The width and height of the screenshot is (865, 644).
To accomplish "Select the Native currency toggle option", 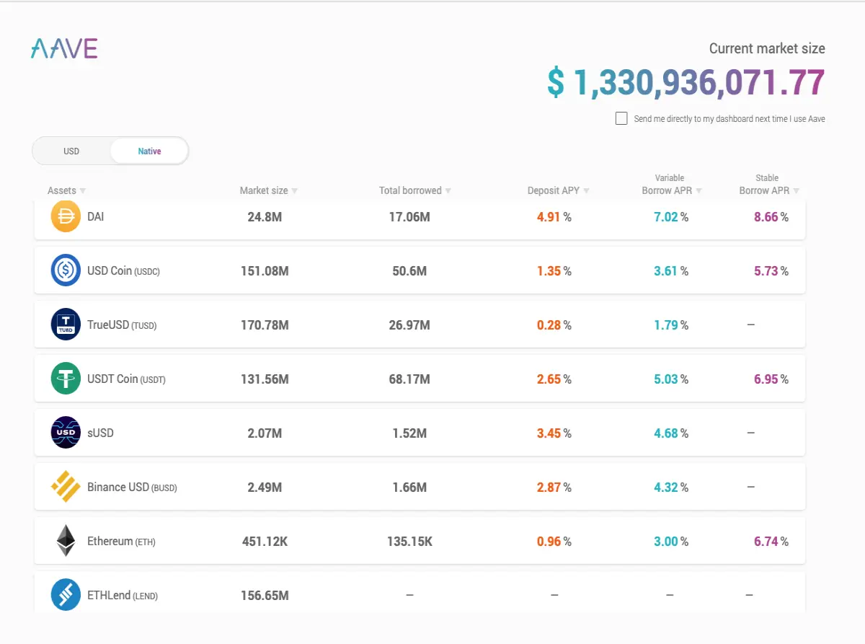I will 149,151.
